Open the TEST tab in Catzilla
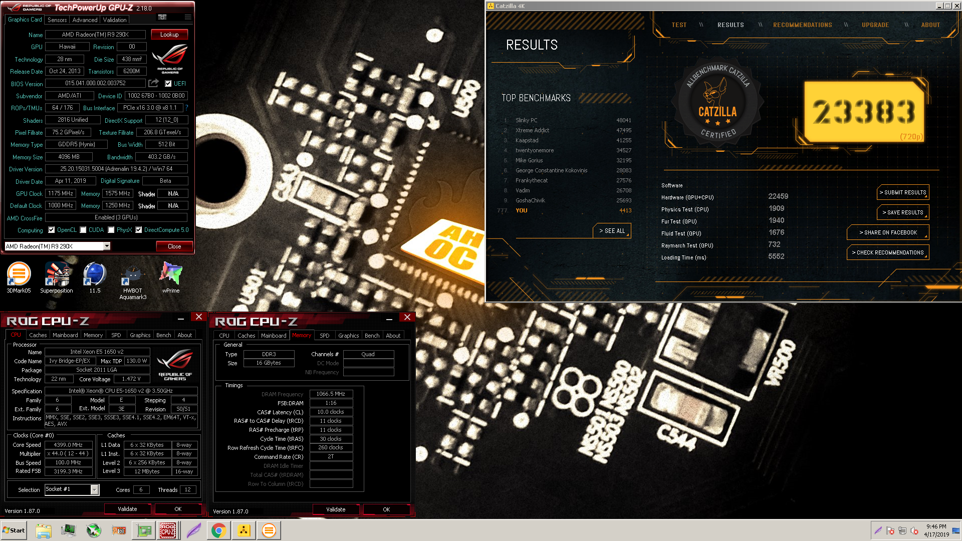This screenshot has width=962, height=541. click(679, 25)
